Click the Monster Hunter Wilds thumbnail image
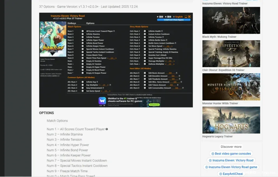This screenshot has height=177, width=278. tap(231, 87)
